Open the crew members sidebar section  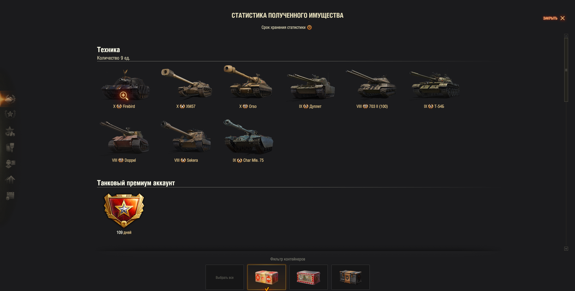(10, 163)
